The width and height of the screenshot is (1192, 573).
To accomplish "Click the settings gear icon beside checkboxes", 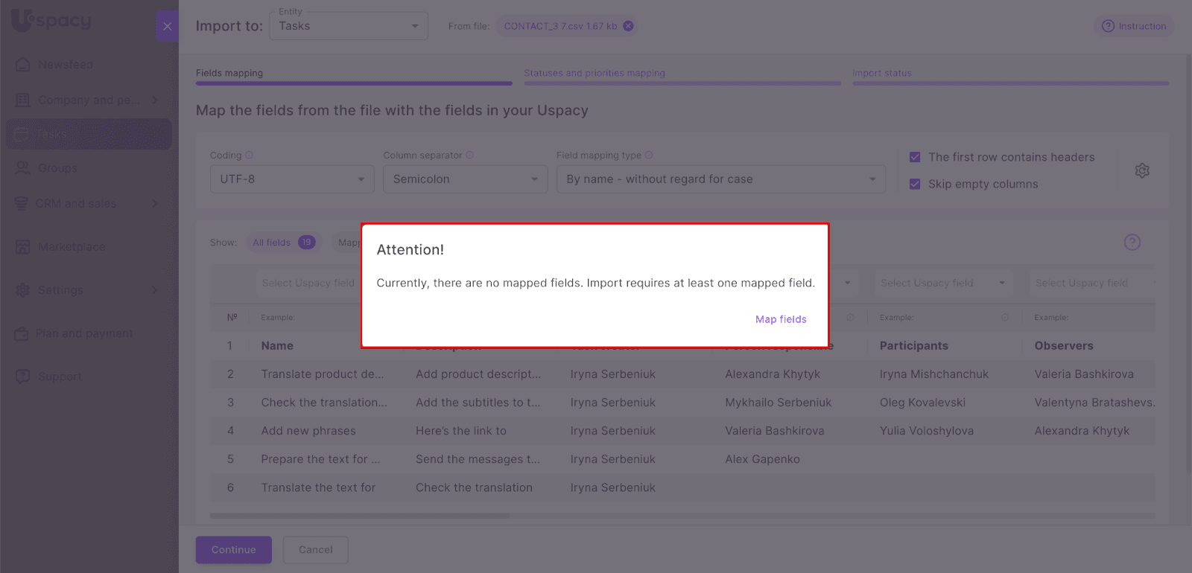I will (x=1142, y=170).
